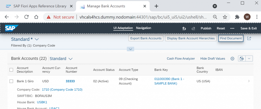This screenshot has height=109, width=261.
Task: Open bank key 011000390 link
Action: 169,81
